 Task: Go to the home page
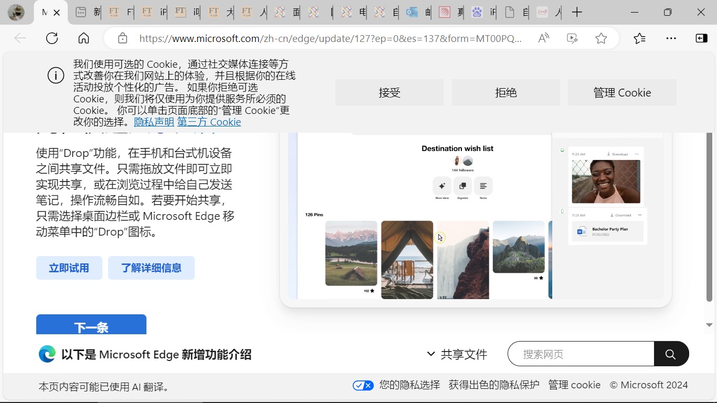(x=83, y=38)
